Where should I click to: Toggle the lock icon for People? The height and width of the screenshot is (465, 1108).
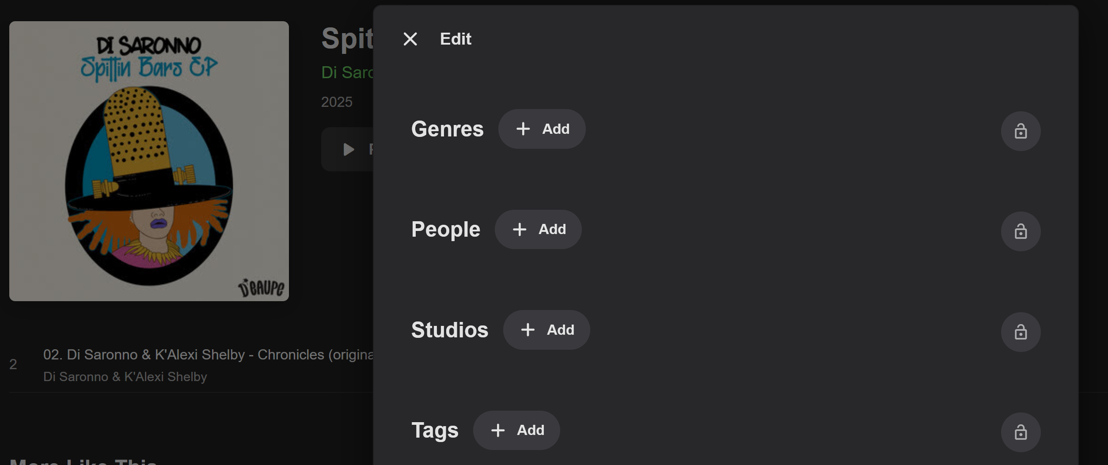click(x=1021, y=231)
